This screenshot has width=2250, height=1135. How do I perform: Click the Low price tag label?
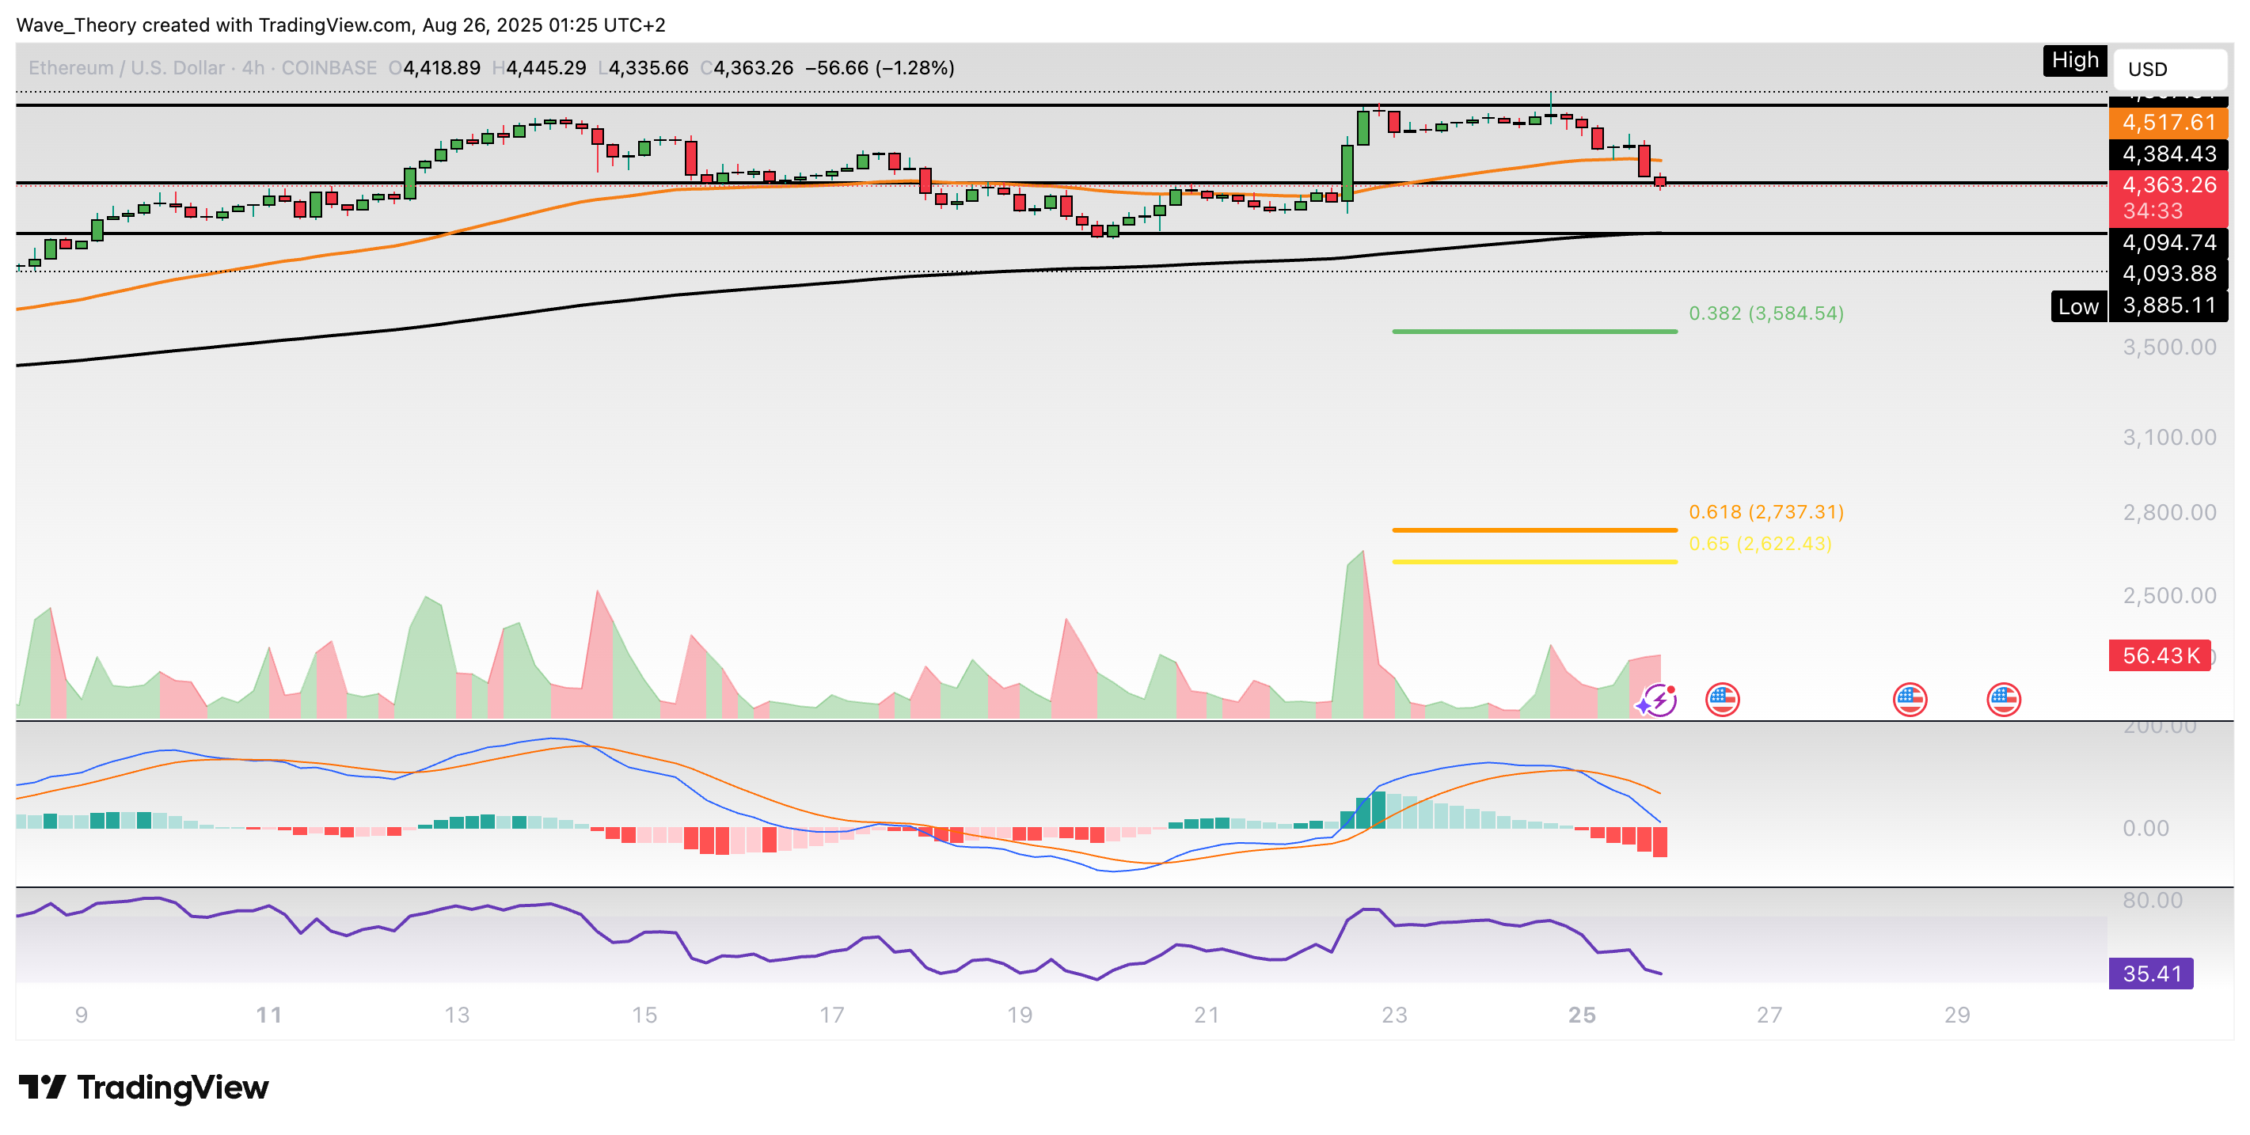[x=2078, y=306]
